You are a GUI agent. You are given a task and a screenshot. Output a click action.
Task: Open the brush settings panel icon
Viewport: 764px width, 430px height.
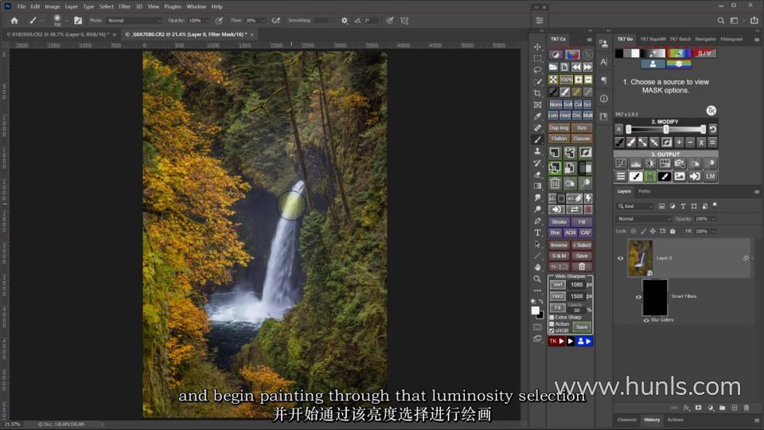point(78,21)
